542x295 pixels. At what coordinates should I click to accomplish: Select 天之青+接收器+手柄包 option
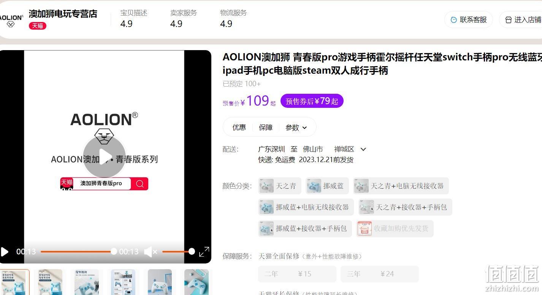(405, 207)
